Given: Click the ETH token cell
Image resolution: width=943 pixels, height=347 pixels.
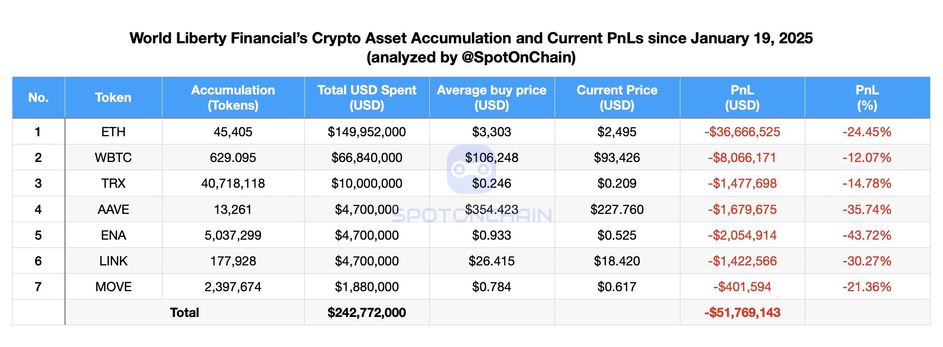Looking at the screenshot, I should pos(113,132).
